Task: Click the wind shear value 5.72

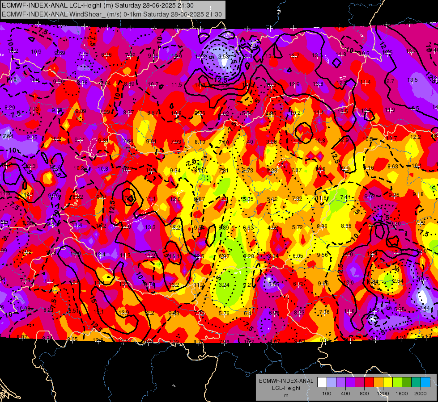Action: [x=298, y=227]
